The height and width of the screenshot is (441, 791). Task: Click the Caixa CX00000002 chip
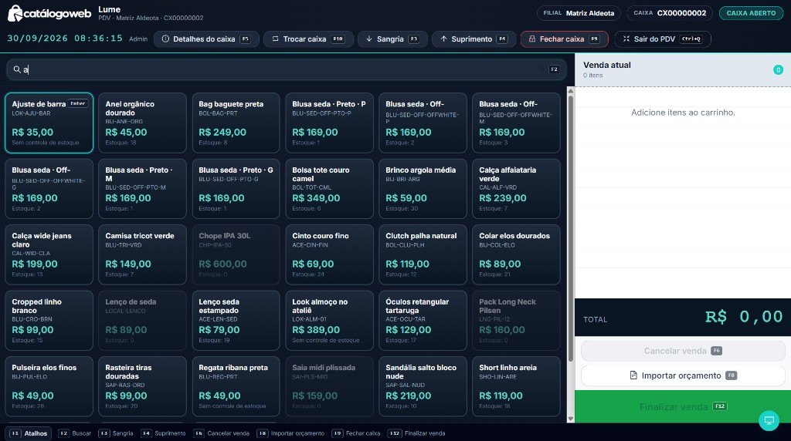pyautogui.click(x=670, y=13)
